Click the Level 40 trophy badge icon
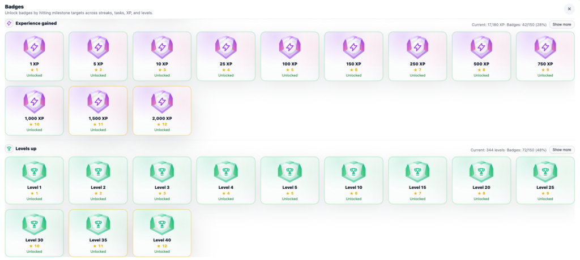This screenshot has width=580, height=260. coord(162,225)
